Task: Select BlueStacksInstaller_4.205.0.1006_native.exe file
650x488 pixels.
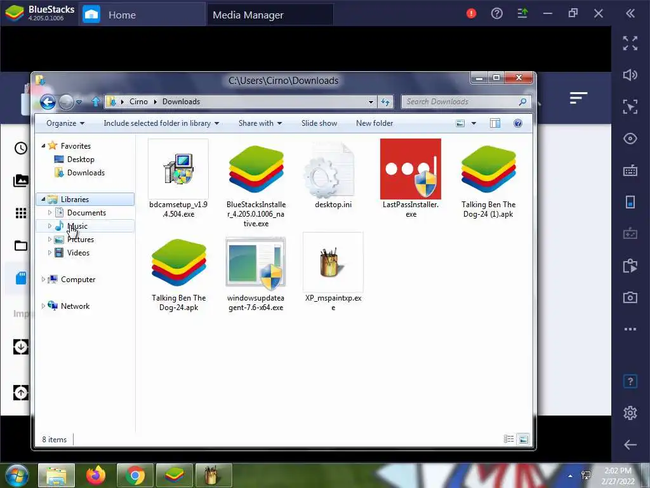Action: tap(256, 169)
